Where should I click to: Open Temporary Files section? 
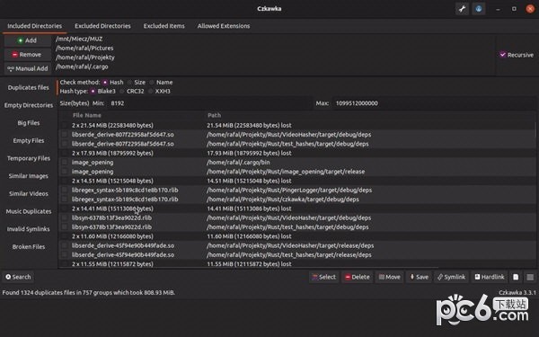coord(29,158)
